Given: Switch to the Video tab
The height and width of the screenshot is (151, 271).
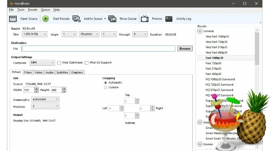Looking at the screenshot, I should coord(38,72).
